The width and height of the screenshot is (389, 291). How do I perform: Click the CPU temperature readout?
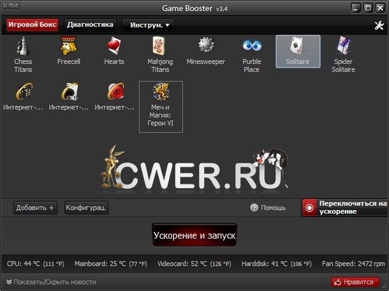pyautogui.click(x=36, y=264)
